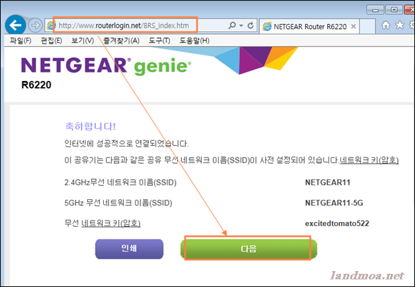Viewport: 415px width, 287px height.
Task: Click the 네트워크 키(암호) link after the SSID sentence
Action: coord(369,160)
